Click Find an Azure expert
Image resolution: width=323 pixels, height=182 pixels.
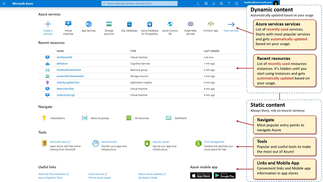(x=100, y=178)
